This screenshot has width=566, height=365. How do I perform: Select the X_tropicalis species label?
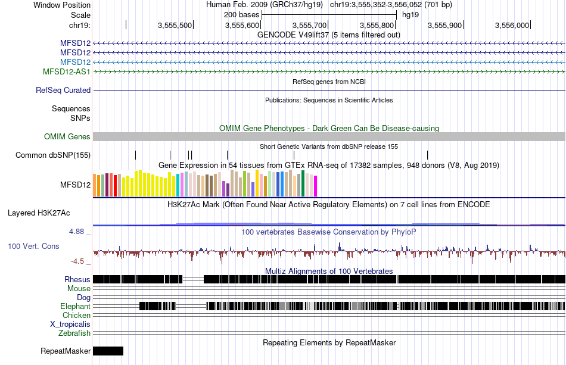click(x=70, y=325)
